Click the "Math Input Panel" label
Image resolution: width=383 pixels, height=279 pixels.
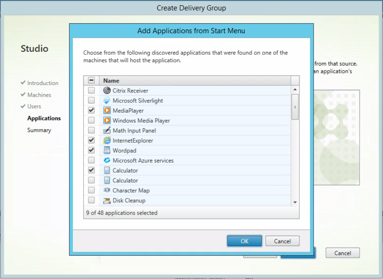[134, 131]
